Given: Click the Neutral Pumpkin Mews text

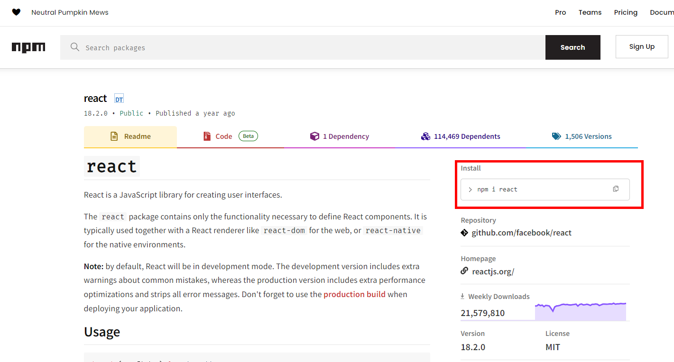Looking at the screenshot, I should (x=70, y=12).
